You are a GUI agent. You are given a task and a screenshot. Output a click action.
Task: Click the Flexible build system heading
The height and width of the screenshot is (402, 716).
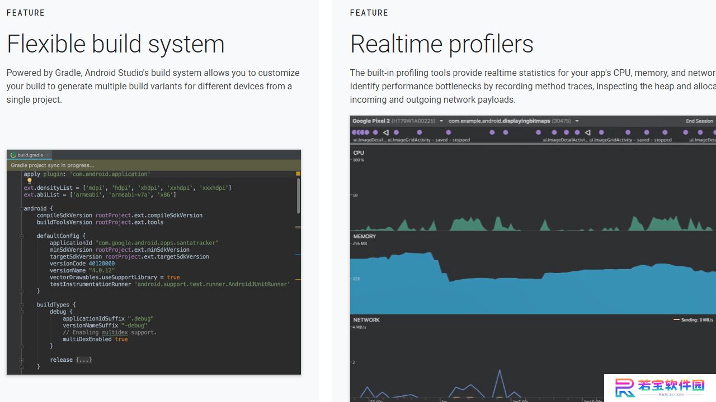[116, 44]
